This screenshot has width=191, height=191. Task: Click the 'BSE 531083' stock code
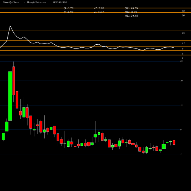(x=60, y=2)
